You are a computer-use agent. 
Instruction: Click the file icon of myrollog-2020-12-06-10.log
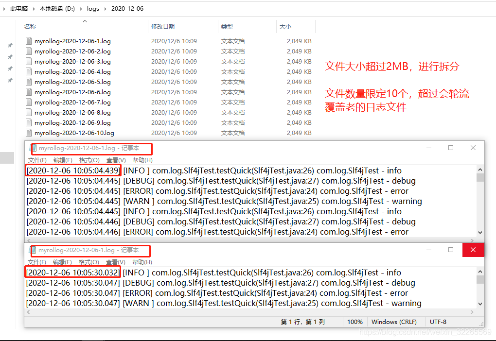tap(29, 133)
